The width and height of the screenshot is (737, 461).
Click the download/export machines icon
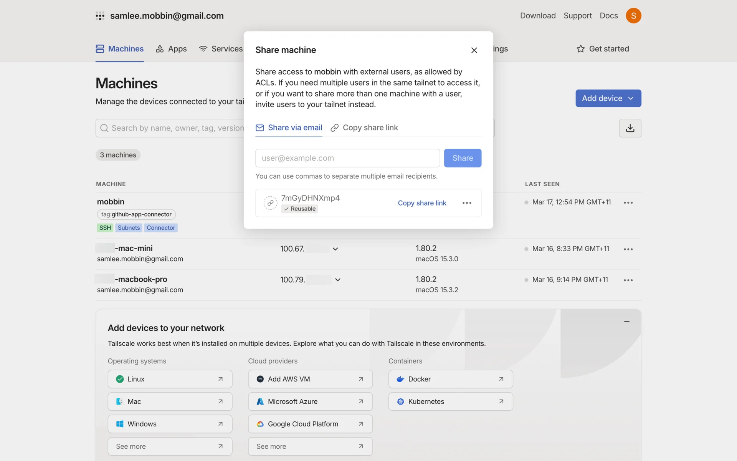point(630,128)
